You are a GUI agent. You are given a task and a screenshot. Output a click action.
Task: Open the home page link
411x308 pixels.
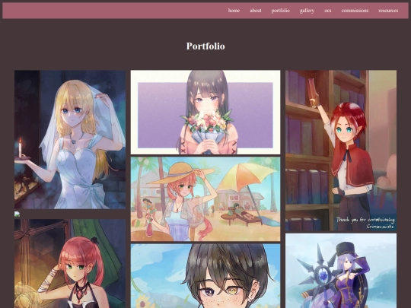[234, 11]
